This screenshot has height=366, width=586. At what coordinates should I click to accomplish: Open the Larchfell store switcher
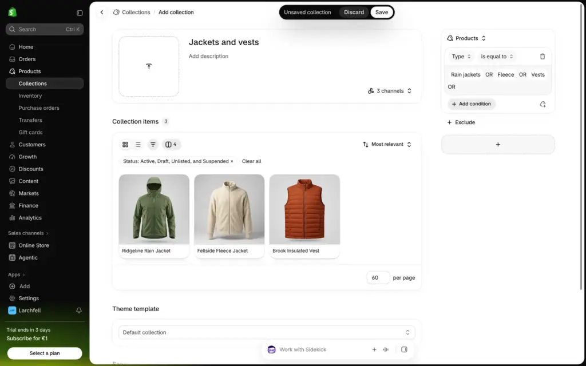coord(25,311)
